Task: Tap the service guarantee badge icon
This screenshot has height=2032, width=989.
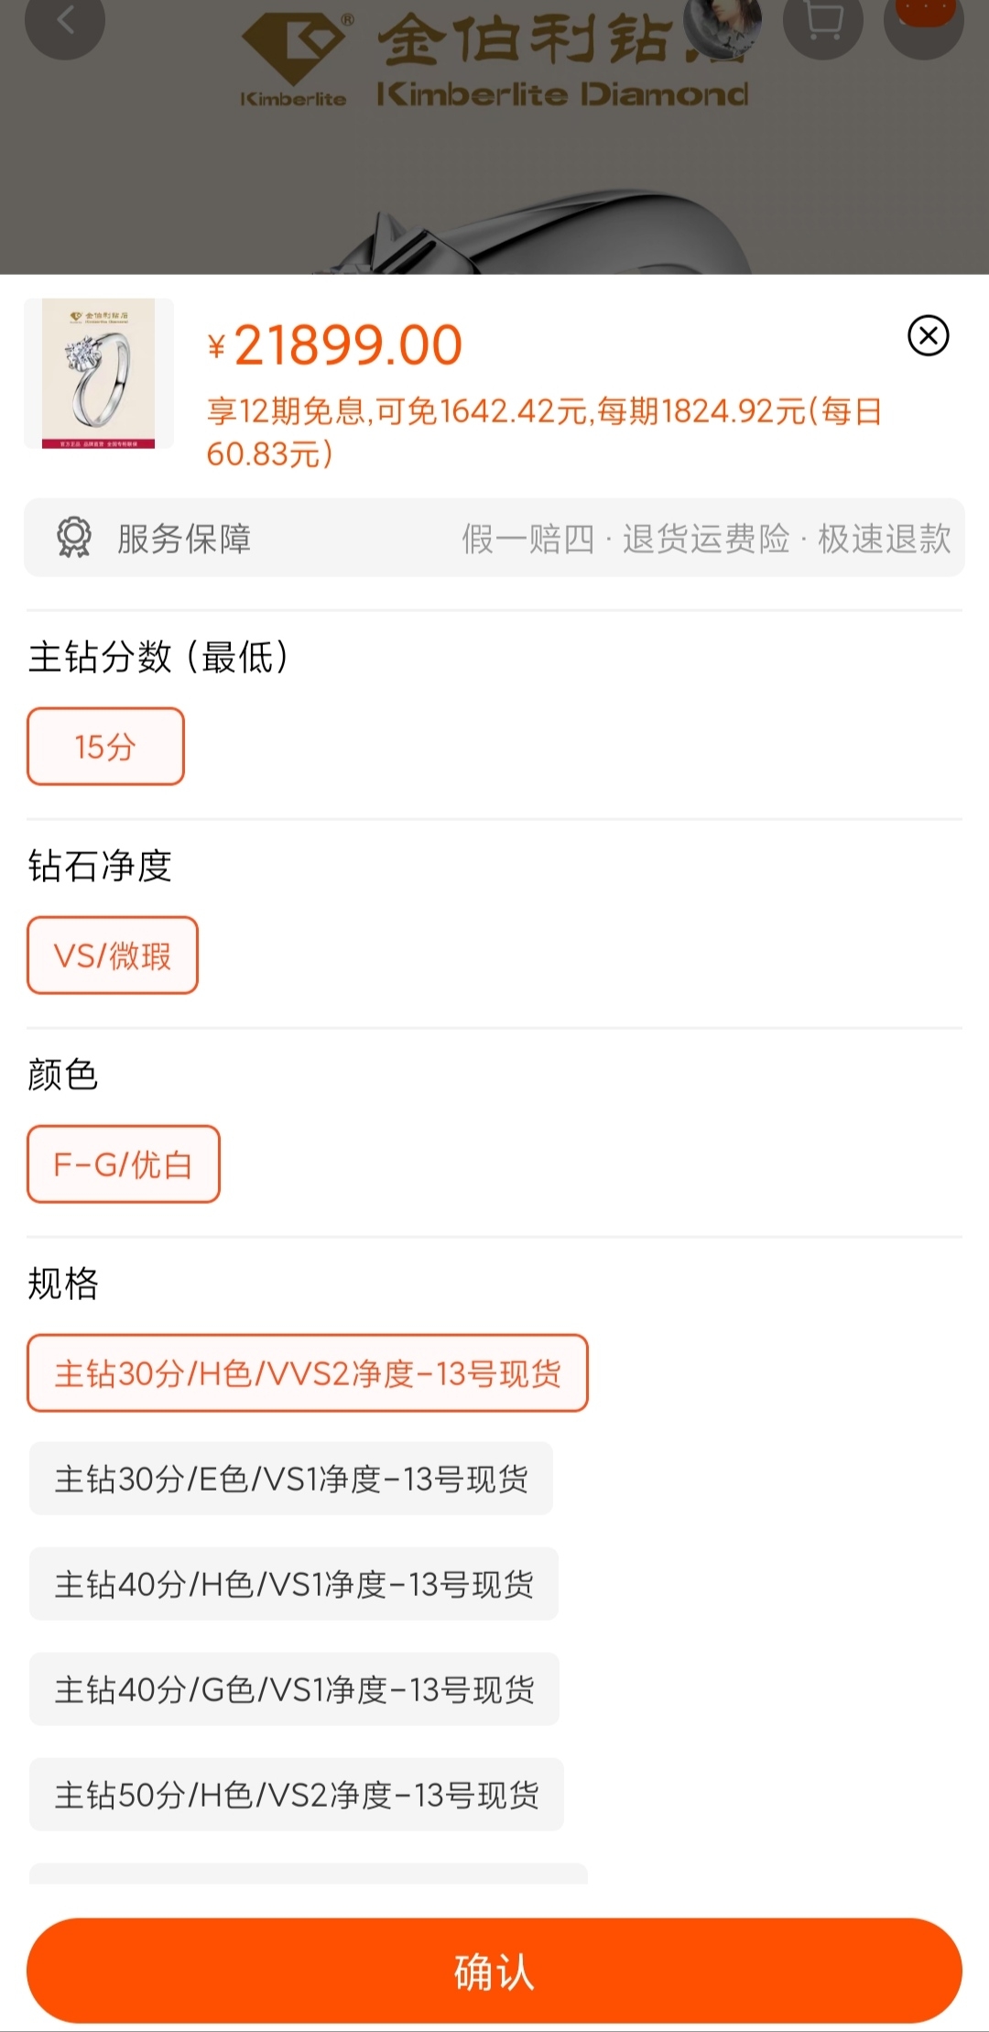Action: [x=74, y=538]
